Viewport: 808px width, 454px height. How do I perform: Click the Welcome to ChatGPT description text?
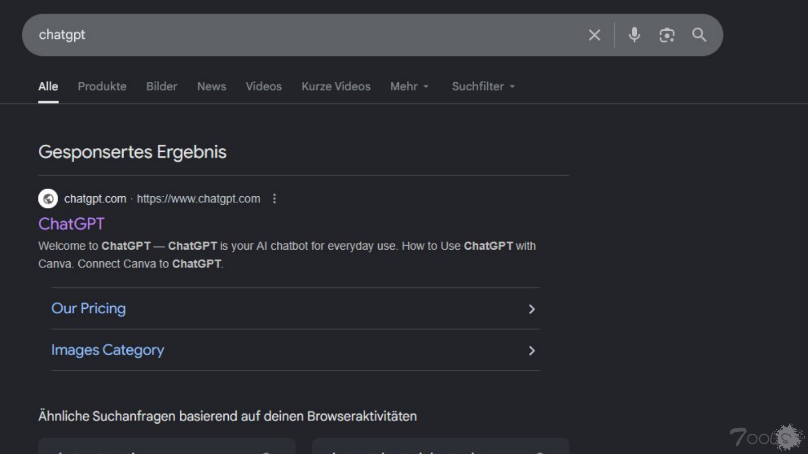point(287,255)
